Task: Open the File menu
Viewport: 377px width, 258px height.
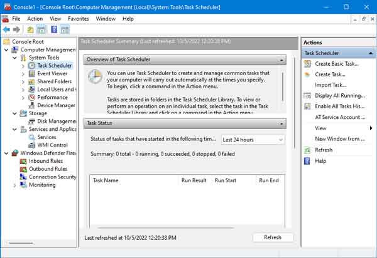Action: click(x=16, y=19)
